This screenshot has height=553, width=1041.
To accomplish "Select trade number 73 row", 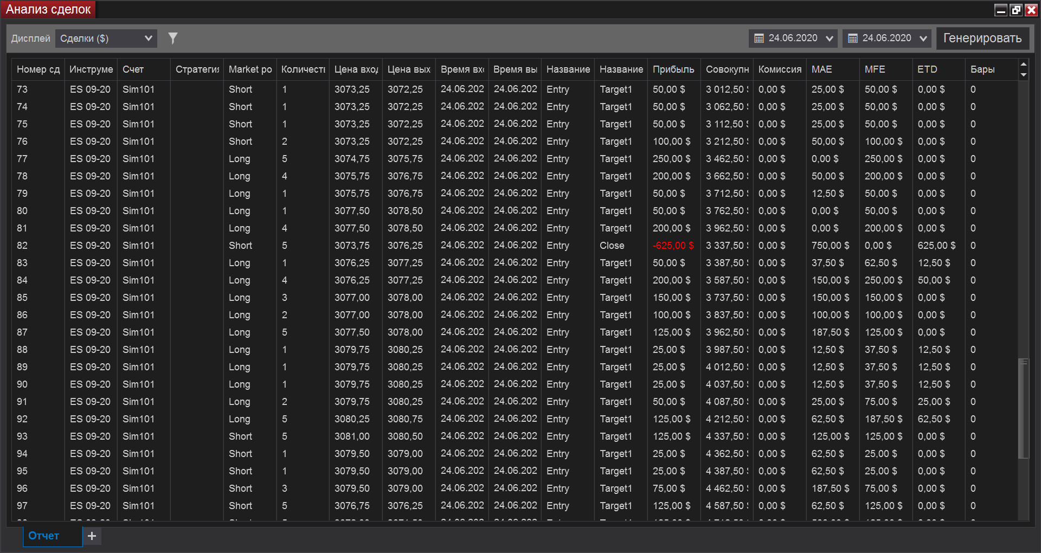I will coord(515,89).
